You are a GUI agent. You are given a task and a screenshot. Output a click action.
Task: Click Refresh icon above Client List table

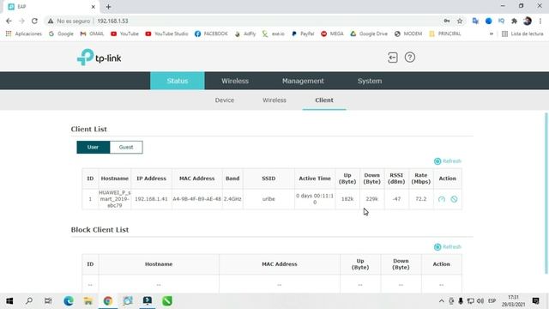pos(437,161)
